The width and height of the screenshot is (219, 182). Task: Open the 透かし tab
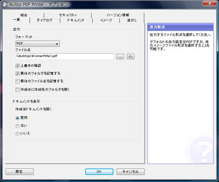pyautogui.click(x=132, y=20)
